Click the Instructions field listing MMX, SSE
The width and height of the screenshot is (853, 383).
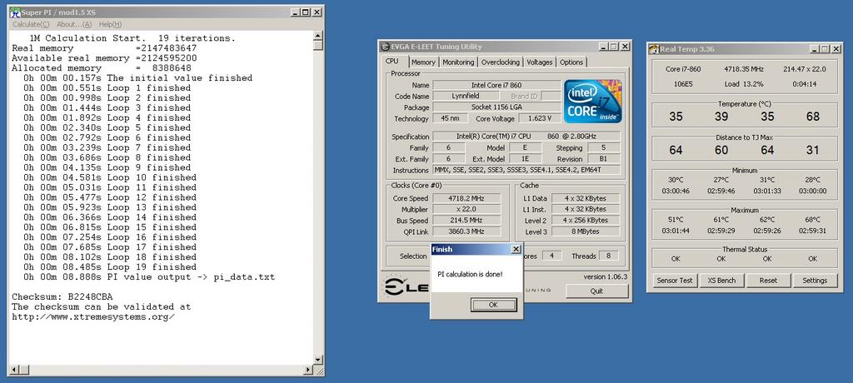tap(526, 171)
